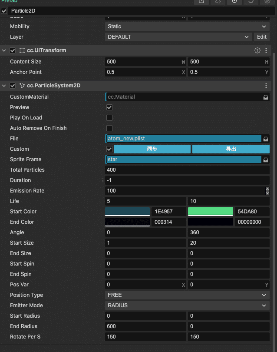Enable the Play On Load checkbox
Image resolution: width=277 pixels, height=352 pixels.
click(109, 118)
